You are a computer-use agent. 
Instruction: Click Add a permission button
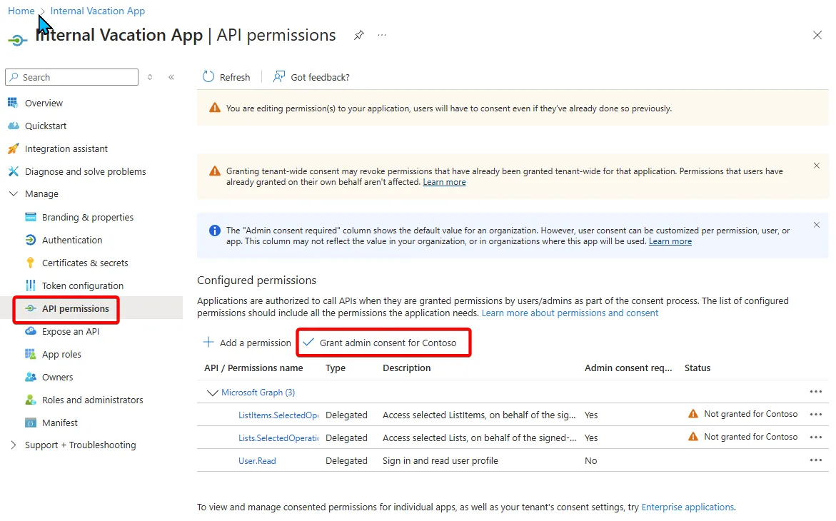click(x=248, y=343)
